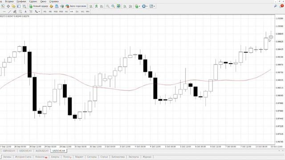This screenshot has height=160, width=285.
Task: Switch to GBPUSD,H1 chart tab
Action: pyautogui.click(x=9, y=151)
